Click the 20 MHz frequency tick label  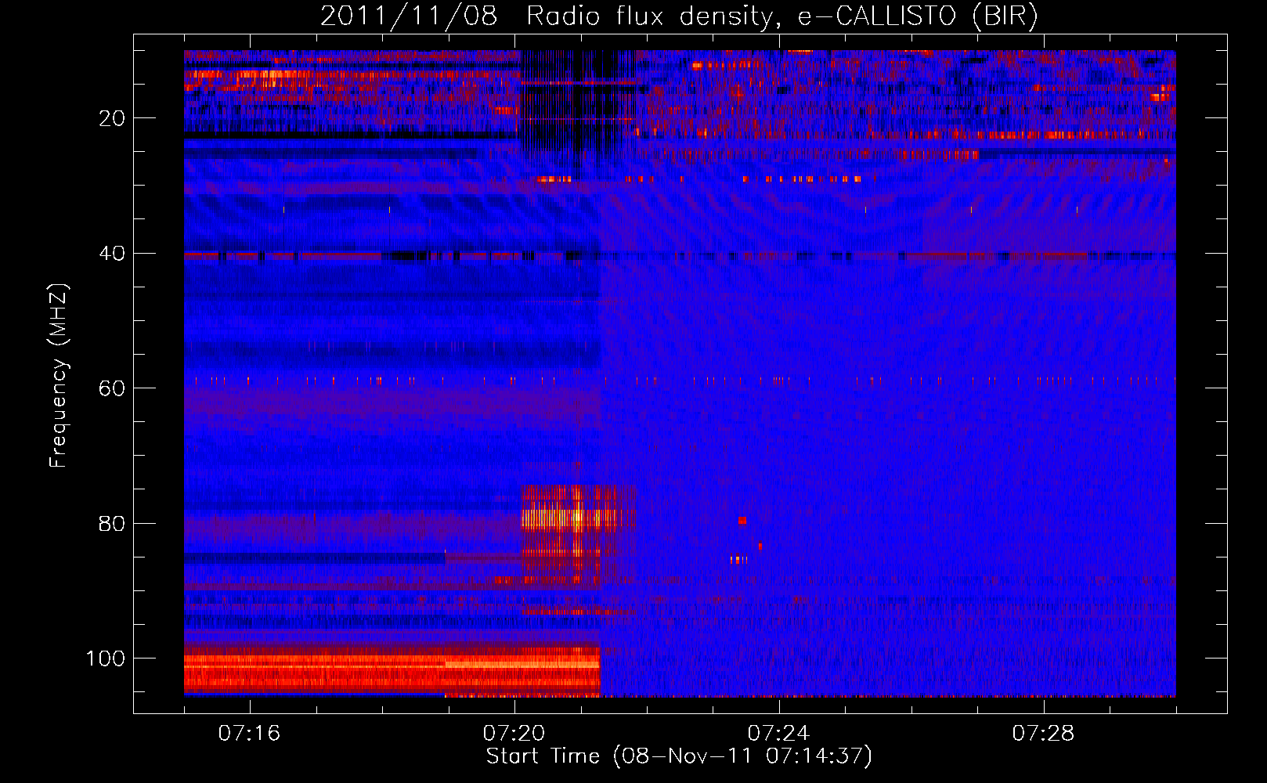click(113, 118)
